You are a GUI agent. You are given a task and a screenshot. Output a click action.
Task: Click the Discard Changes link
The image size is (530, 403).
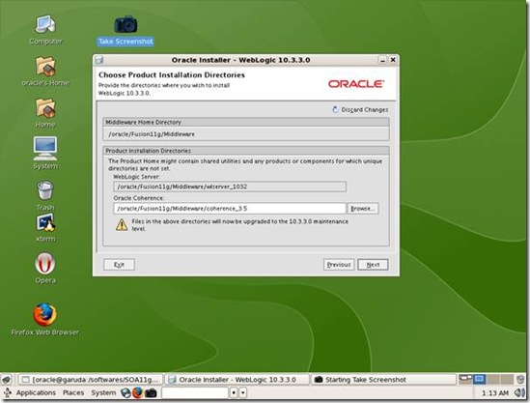[x=360, y=109]
